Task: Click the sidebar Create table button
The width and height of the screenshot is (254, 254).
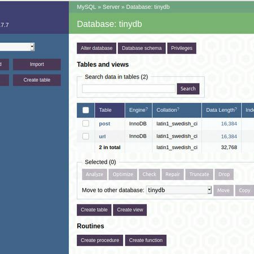Action: click(x=37, y=80)
